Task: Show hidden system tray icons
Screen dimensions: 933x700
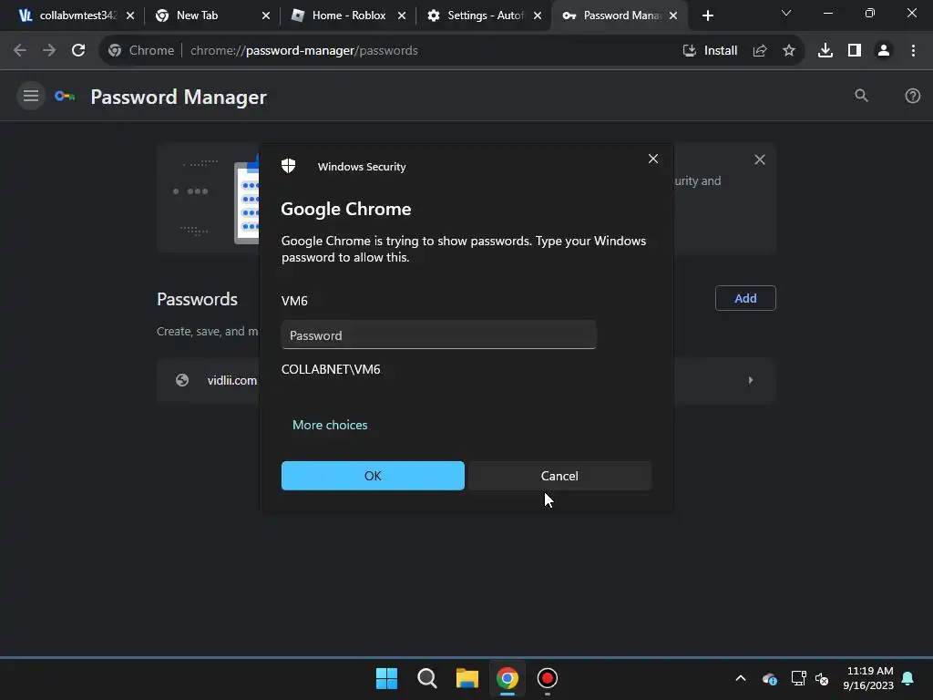Action: [x=740, y=678]
